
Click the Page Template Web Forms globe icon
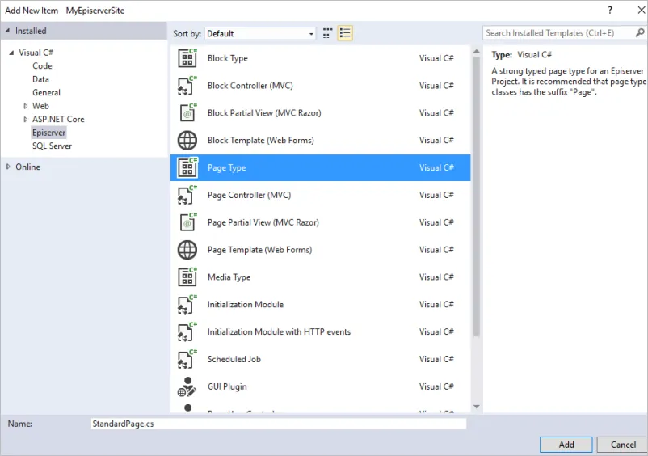[x=187, y=250]
